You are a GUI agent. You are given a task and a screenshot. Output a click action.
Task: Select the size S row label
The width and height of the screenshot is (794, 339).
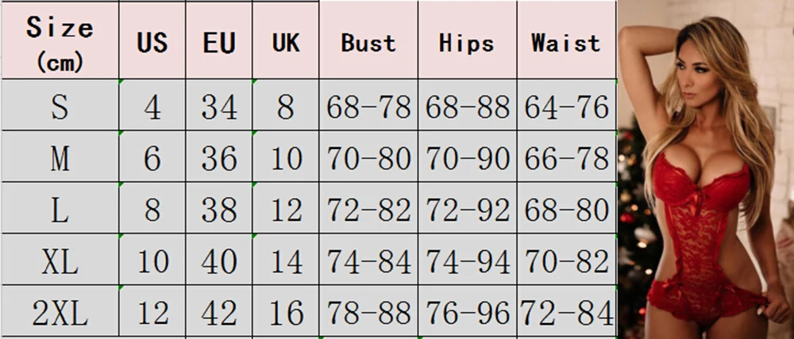tap(60, 105)
